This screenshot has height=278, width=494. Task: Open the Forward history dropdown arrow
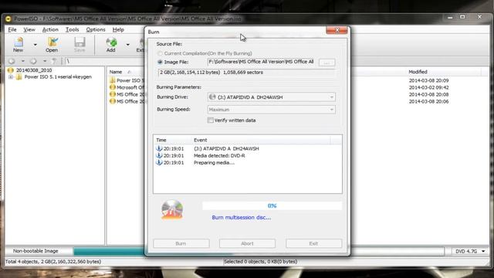(x=45, y=61)
